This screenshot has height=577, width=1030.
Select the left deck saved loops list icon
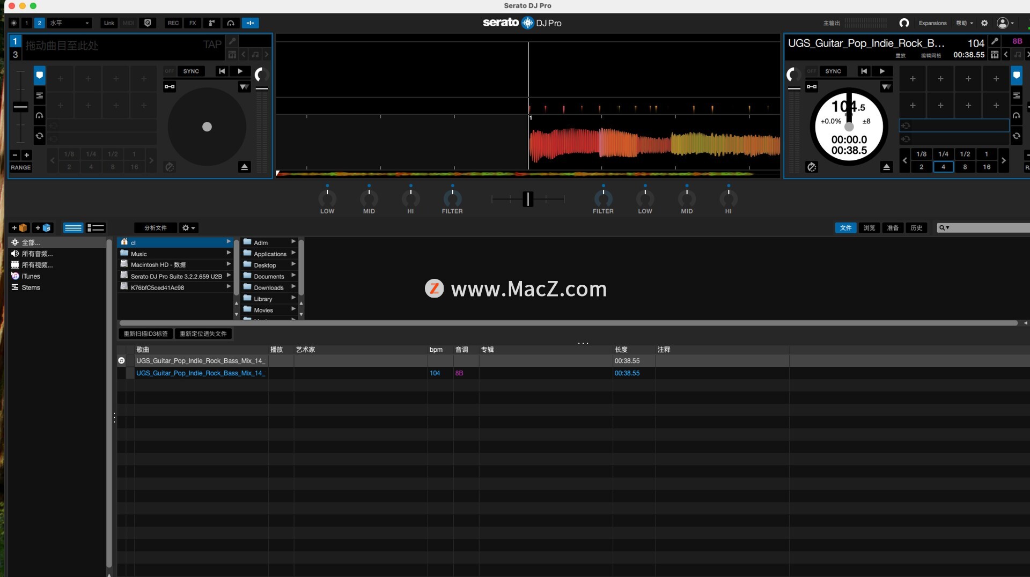[39, 95]
